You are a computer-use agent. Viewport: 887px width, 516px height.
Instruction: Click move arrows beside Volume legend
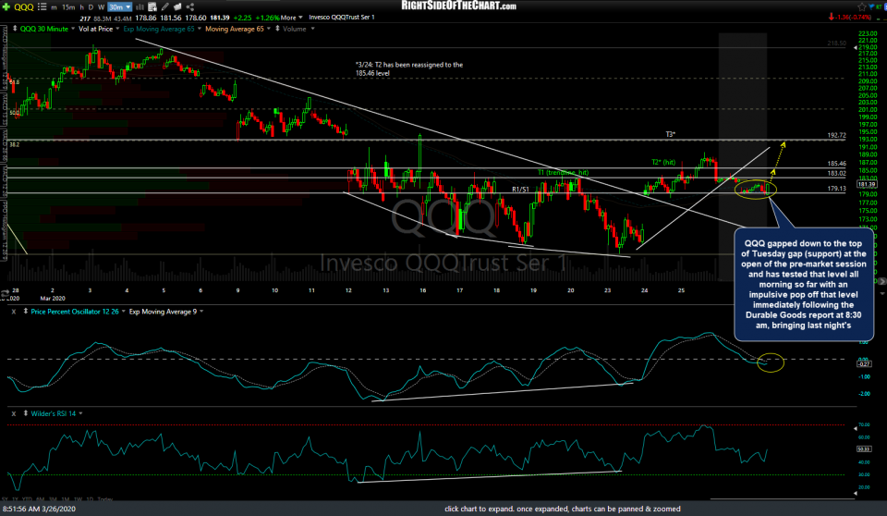pyautogui.click(x=277, y=29)
